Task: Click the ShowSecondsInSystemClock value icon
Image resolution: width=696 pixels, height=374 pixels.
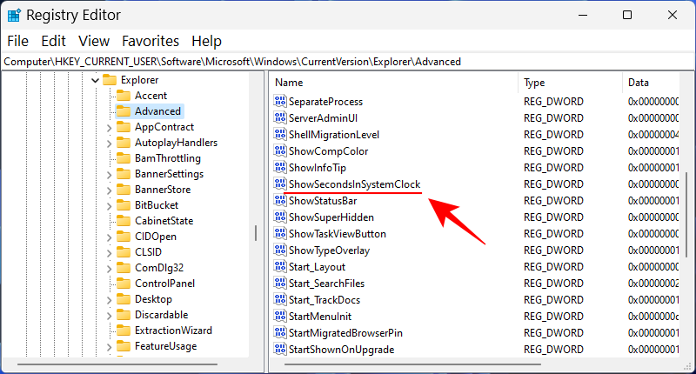Action: point(279,184)
